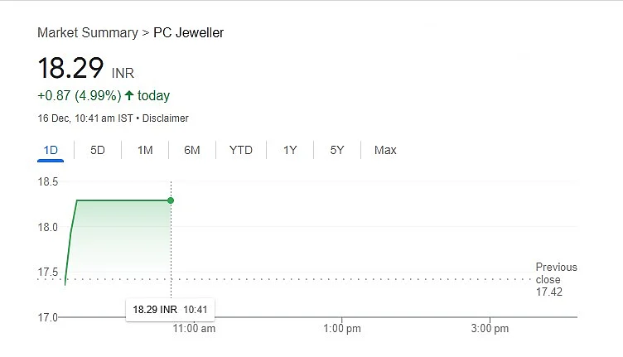Click the 3:00 pm axis label

point(490,328)
